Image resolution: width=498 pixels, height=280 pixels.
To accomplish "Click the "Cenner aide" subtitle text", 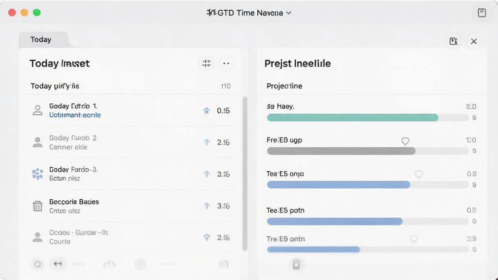I will tap(68, 147).
